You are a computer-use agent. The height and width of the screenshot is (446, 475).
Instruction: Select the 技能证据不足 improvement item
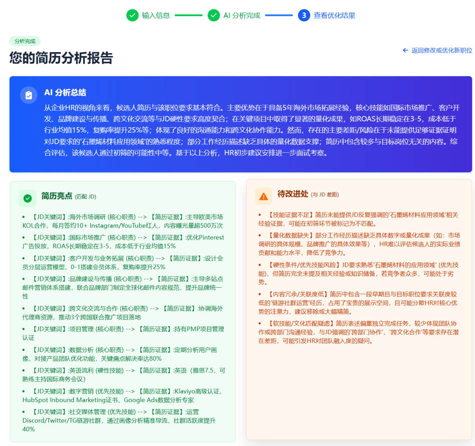pyautogui.click(x=359, y=219)
